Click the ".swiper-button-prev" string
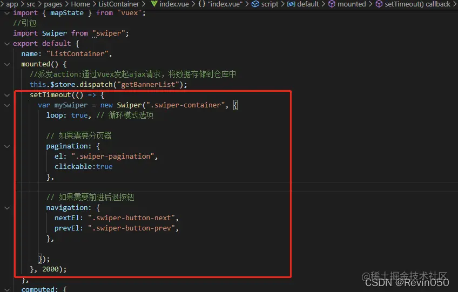 coord(131,228)
